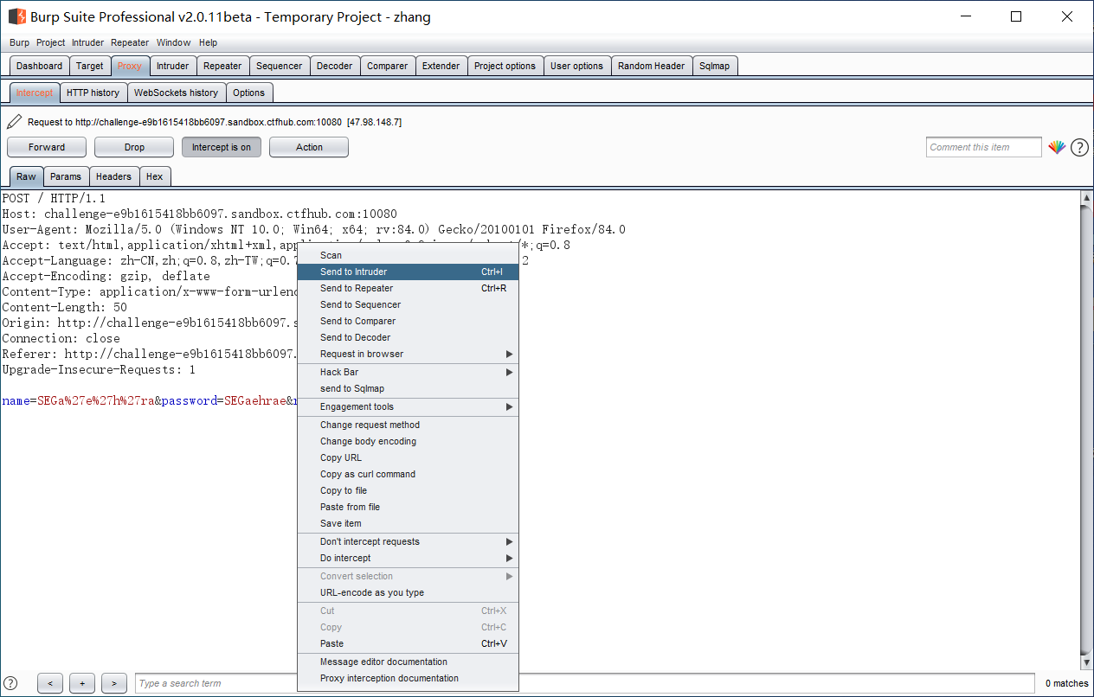The width and height of the screenshot is (1094, 697).
Task: Switch to the Params view tab
Action: tap(66, 176)
